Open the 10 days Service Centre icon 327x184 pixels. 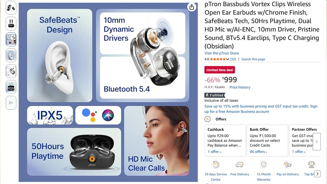(216, 165)
